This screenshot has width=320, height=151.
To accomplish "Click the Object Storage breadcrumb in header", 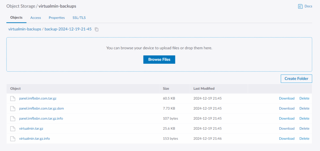I will [20, 6].
